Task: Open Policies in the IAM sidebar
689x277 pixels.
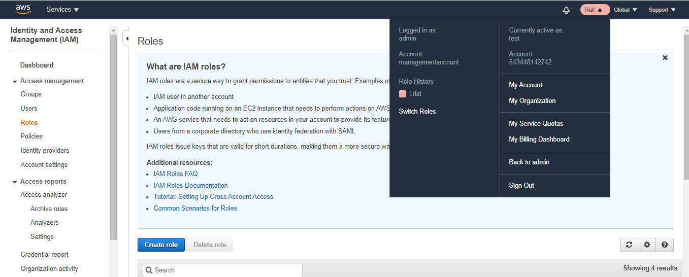Action: pyautogui.click(x=31, y=136)
